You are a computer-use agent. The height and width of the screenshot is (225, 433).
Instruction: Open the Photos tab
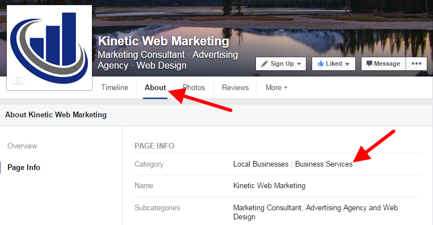pyautogui.click(x=194, y=88)
